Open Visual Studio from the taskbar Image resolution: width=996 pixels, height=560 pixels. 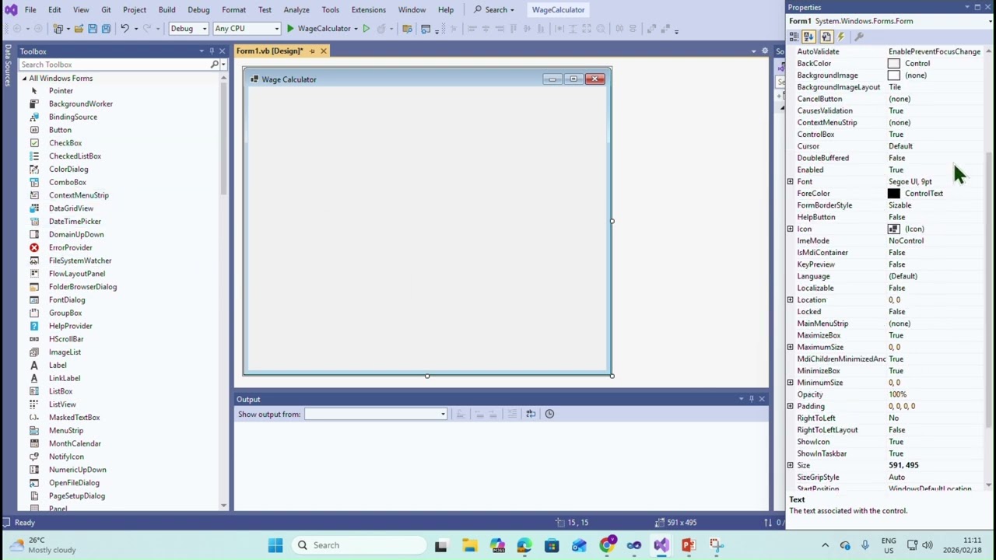pyautogui.click(x=661, y=545)
